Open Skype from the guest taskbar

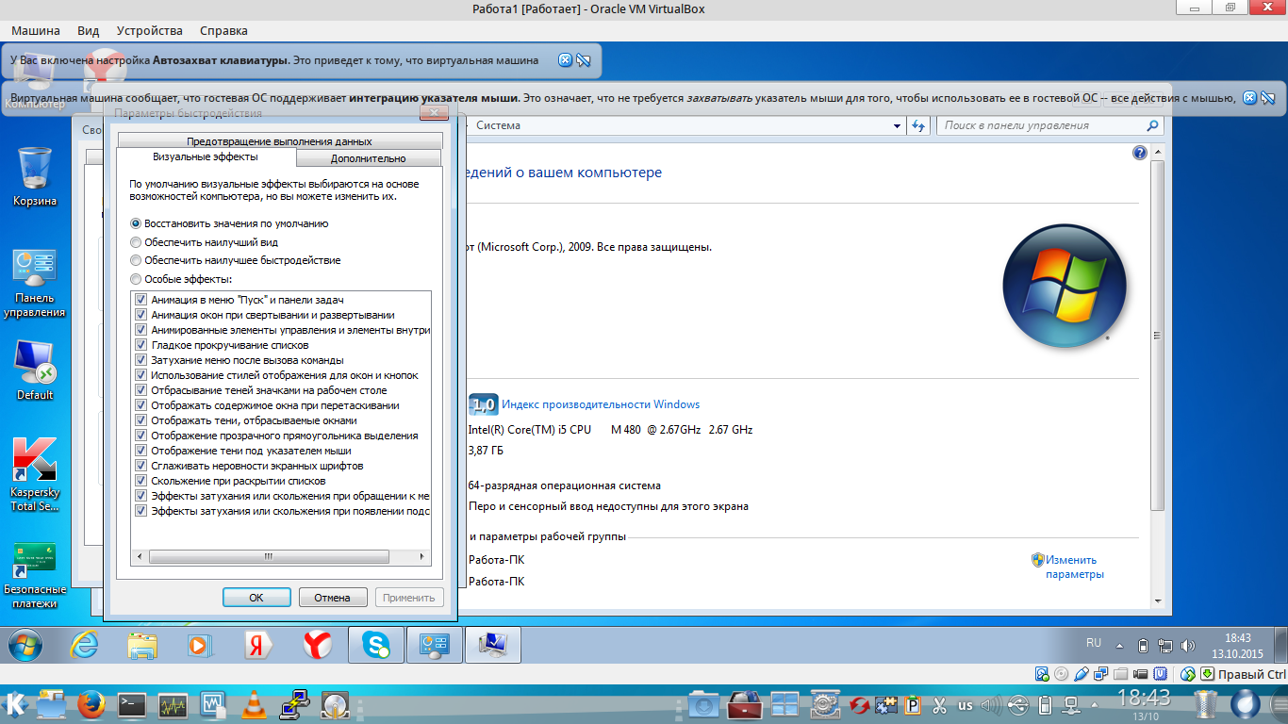tap(377, 645)
